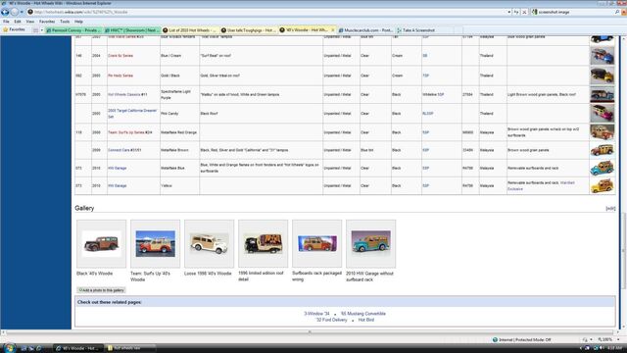Open the Tools menu
The height and width of the screenshot is (353, 627).
point(65,22)
